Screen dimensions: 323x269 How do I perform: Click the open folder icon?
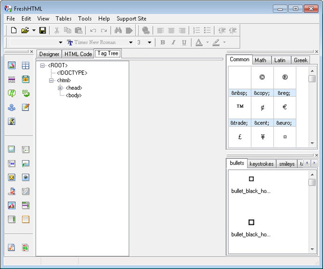25,30
